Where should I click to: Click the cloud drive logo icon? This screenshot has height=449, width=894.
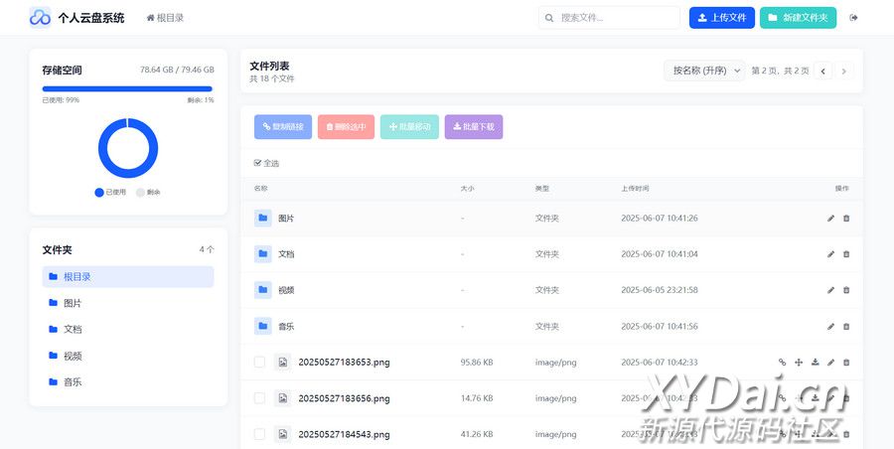(x=40, y=18)
